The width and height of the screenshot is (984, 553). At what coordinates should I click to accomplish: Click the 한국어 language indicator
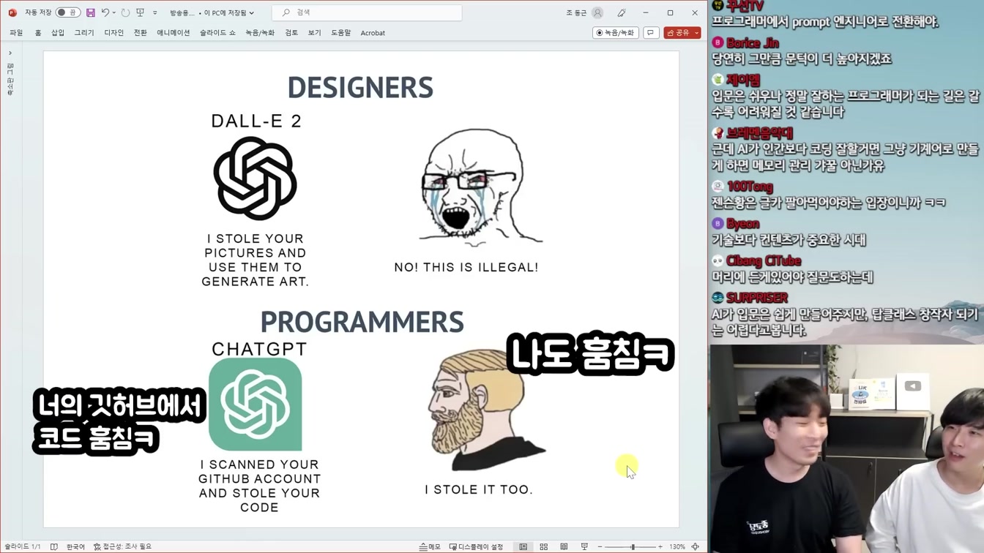pyautogui.click(x=75, y=546)
